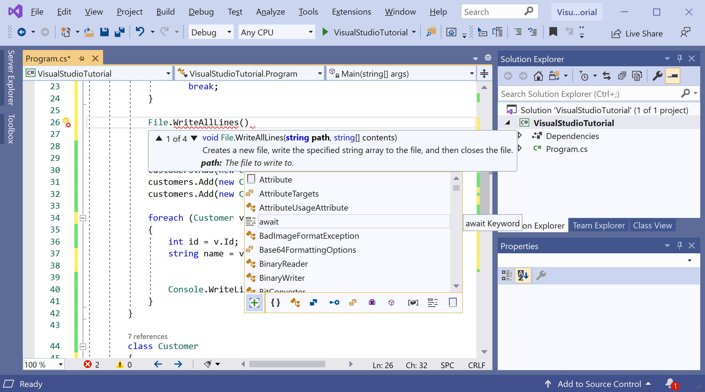Click the split editor icon
The width and height of the screenshot is (705, 392).
[484, 74]
